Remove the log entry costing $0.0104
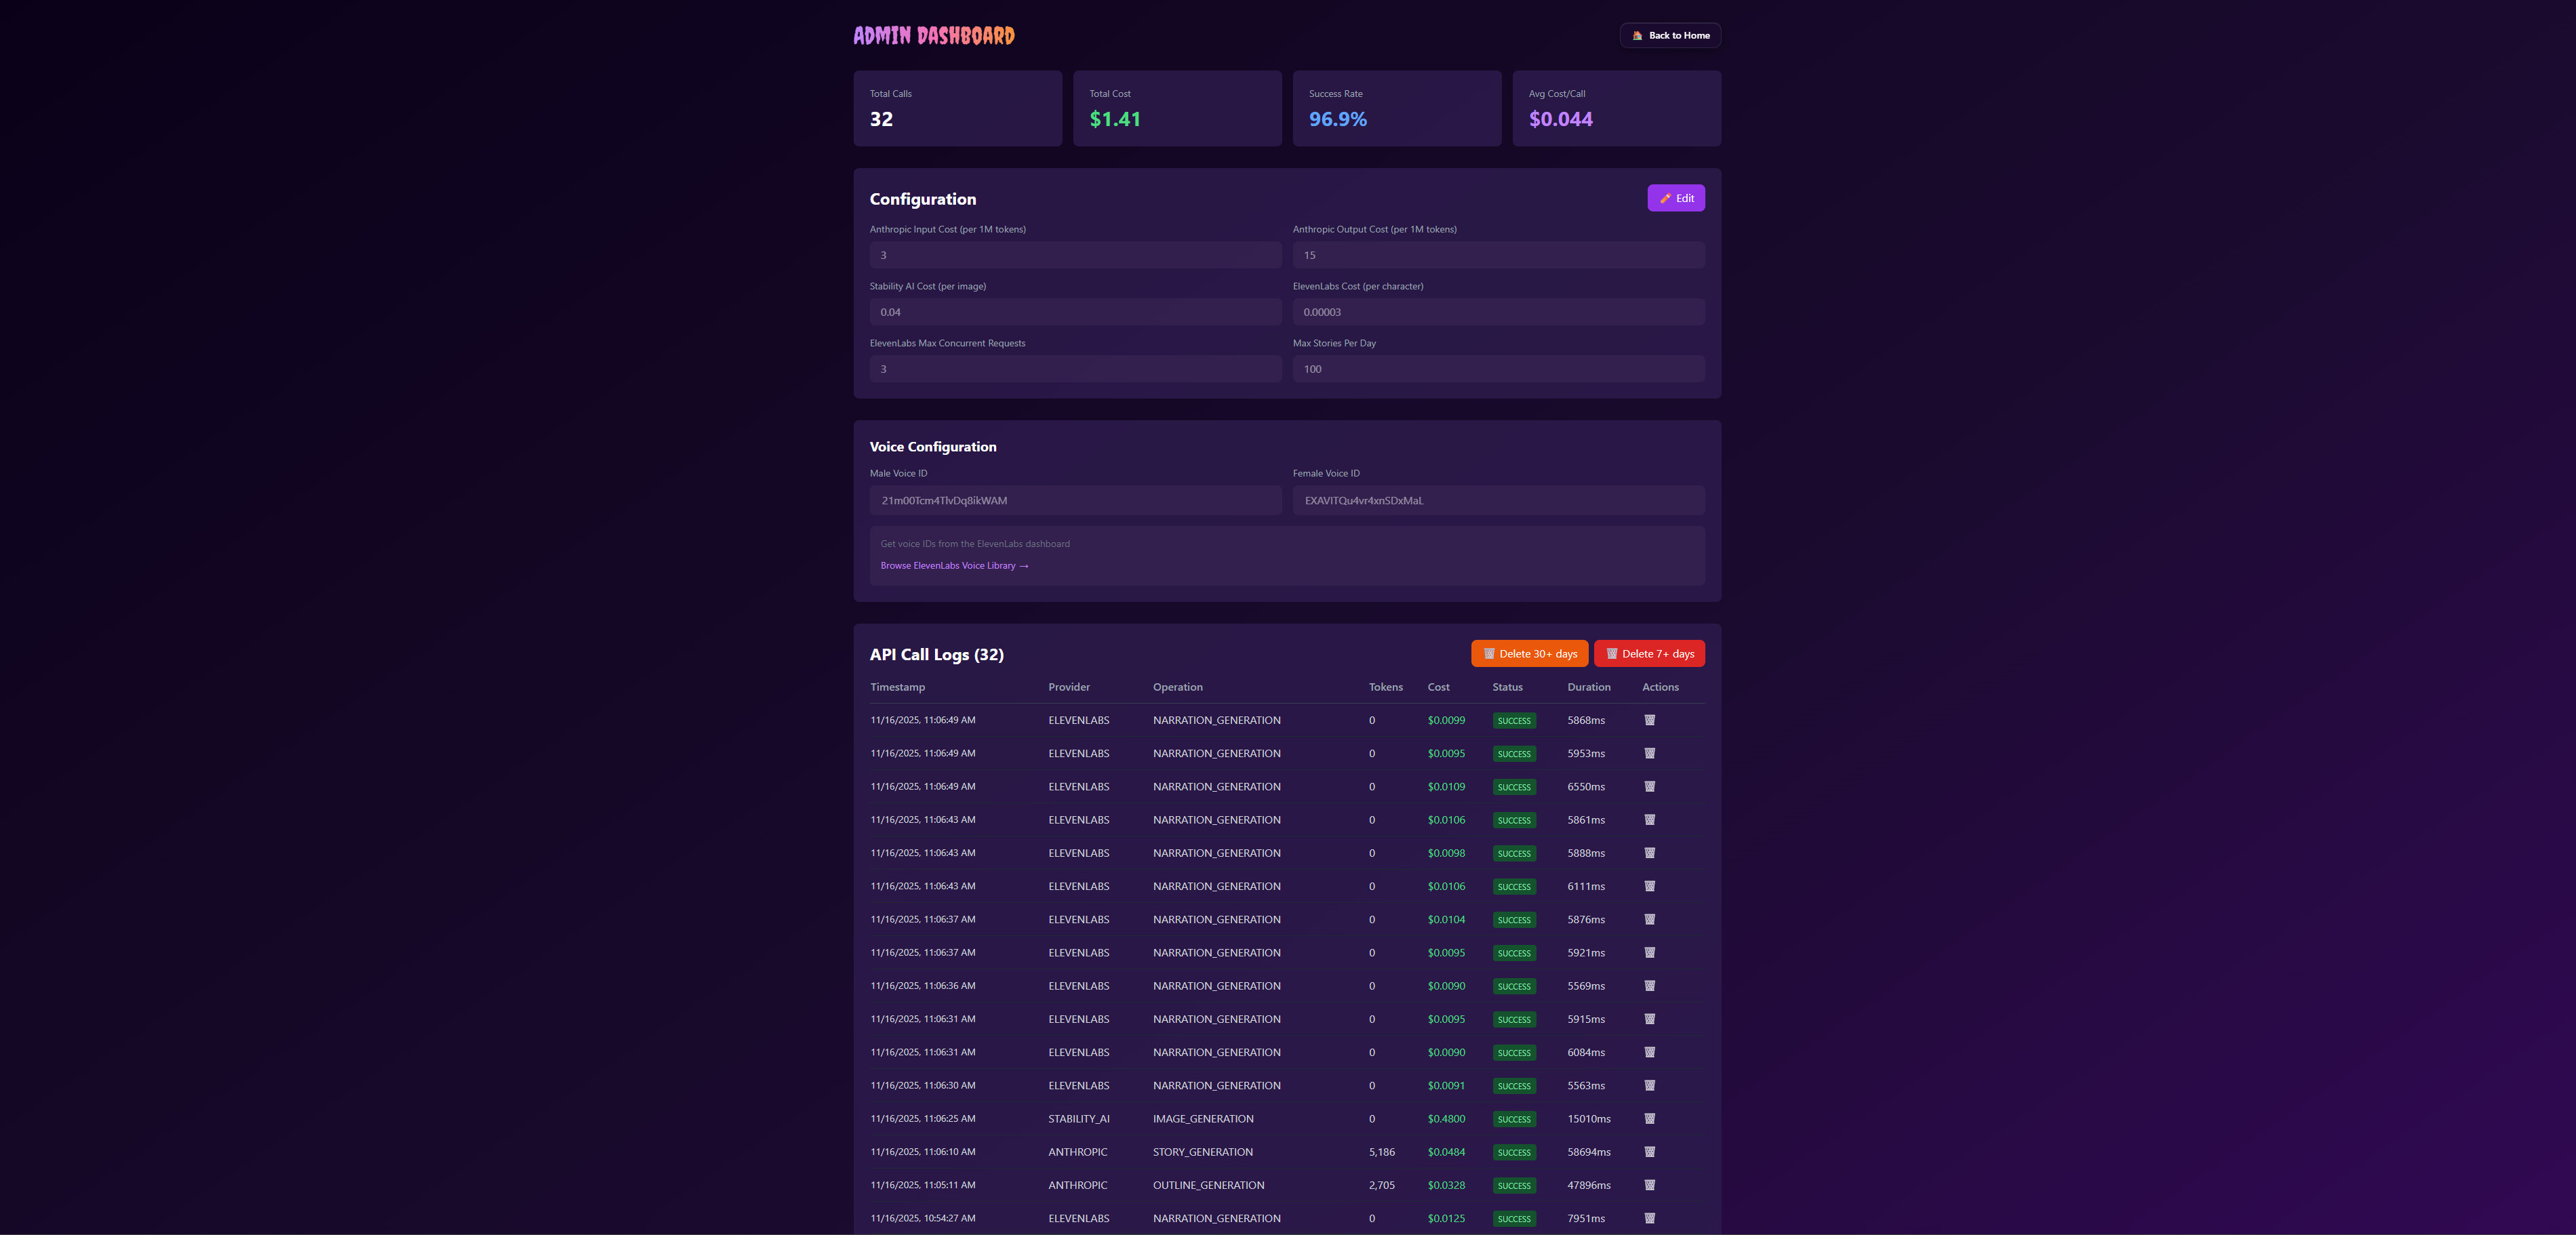 click(x=1649, y=919)
